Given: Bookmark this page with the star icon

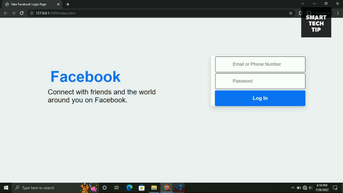Looking at the screenshot, I should [x=291, y=13].
